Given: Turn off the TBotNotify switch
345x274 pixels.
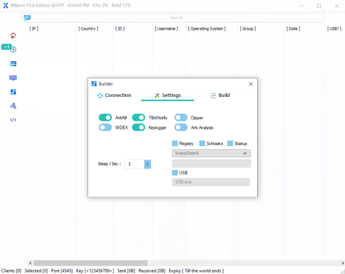Looking at the screenshot, I should point(138,118).
